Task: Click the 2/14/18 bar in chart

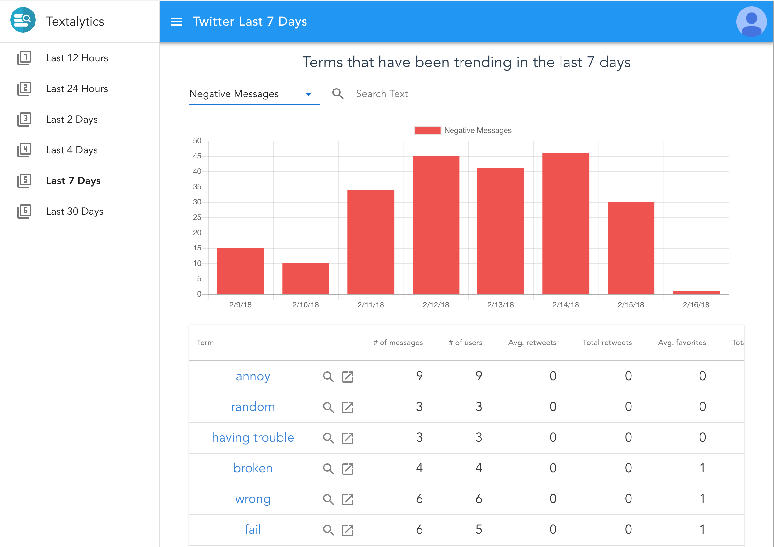Action: tap(565, 223)
